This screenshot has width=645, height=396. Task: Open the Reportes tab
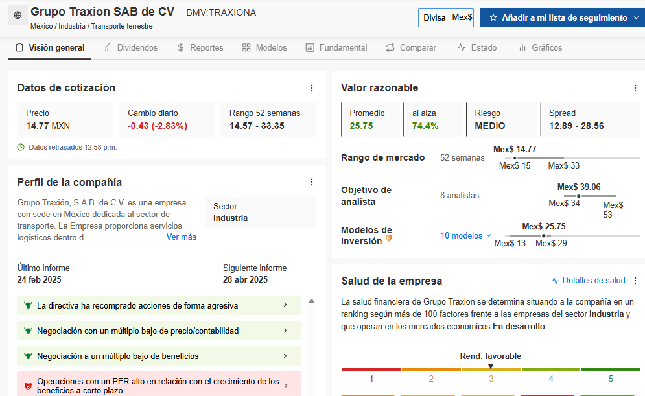click(x=200, y=48)
